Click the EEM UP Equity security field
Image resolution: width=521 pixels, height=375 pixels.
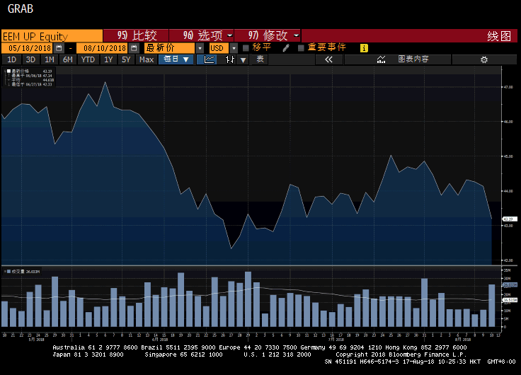tap(52, 36)
